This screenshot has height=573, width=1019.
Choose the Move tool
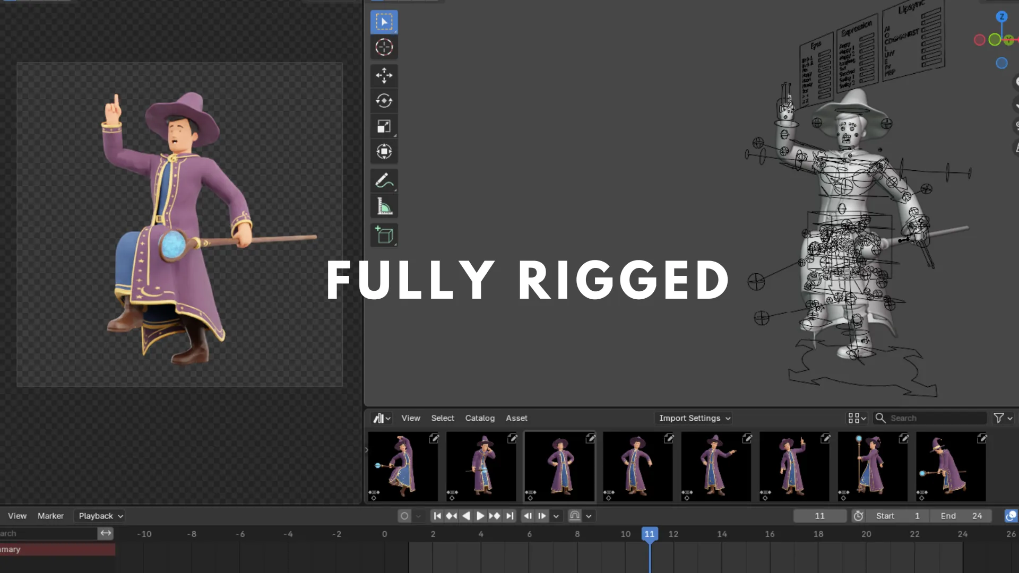pos(384,75)
